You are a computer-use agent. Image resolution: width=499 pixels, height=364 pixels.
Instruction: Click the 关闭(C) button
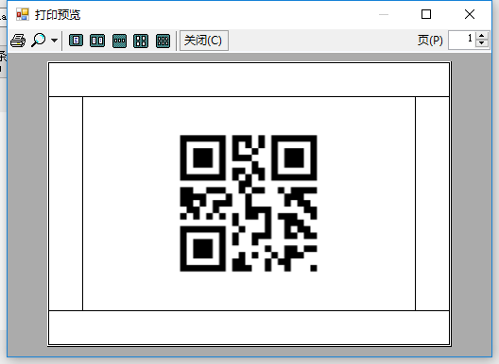point(204,41)
